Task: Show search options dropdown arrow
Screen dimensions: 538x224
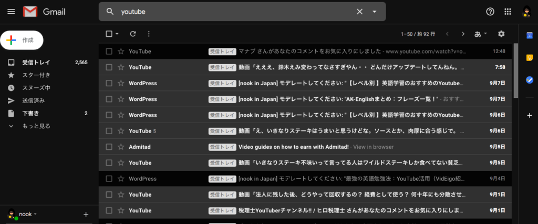Action: coord(374,12)
